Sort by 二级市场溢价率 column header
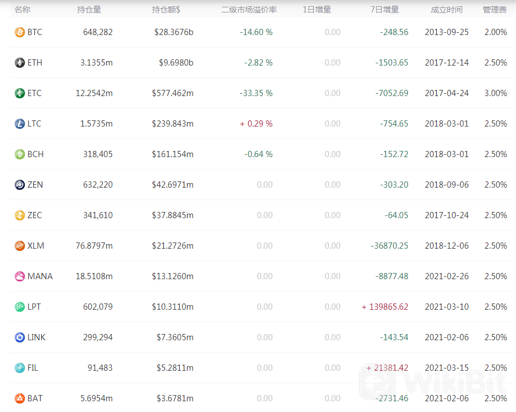 point(249,10)
